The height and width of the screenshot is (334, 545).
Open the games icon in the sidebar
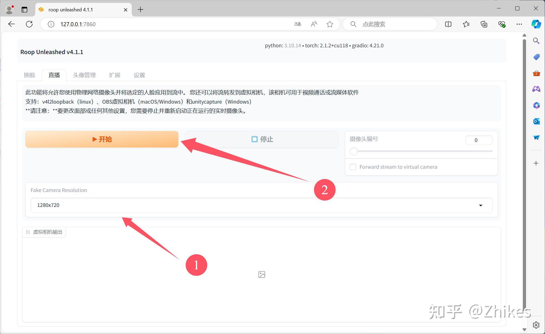(x=536, y=89)
